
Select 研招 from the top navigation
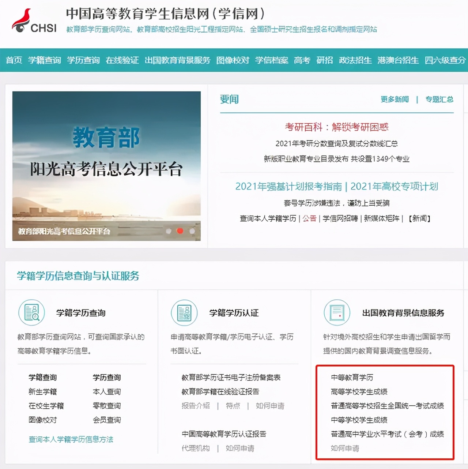pyautogui.click(x=324, y=60)
